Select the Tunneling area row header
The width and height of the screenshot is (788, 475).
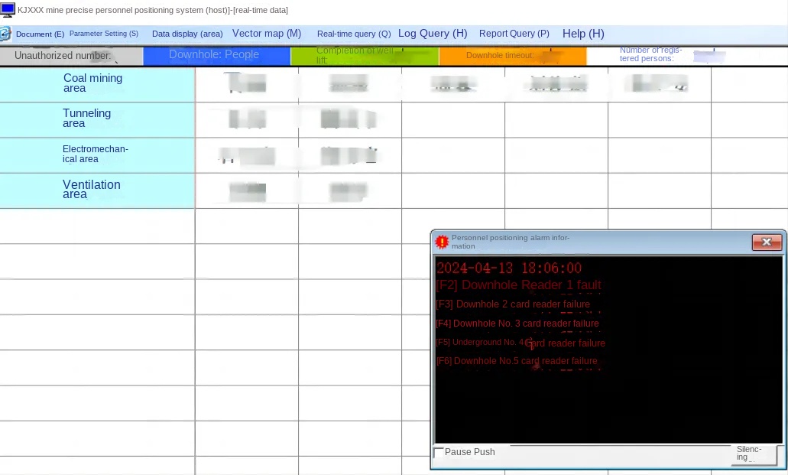click(98, 119)
